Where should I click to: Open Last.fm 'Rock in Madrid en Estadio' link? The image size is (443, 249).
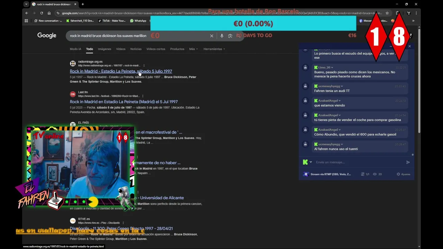click(124, 102)
